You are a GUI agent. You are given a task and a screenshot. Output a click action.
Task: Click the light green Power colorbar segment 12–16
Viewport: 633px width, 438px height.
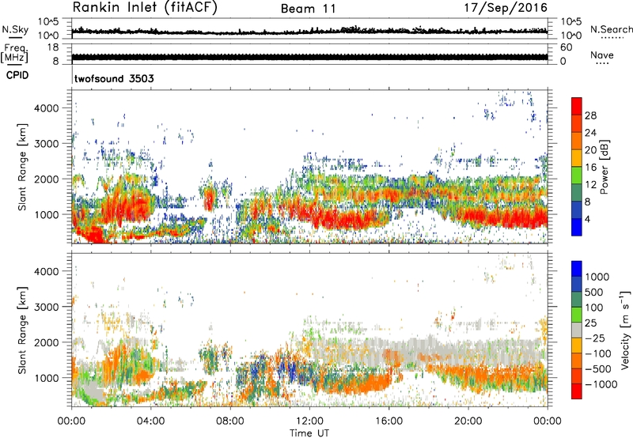tap(577, 176)
